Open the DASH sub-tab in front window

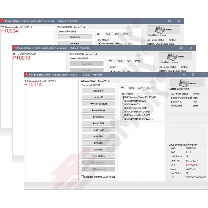(x=132, y=88)
